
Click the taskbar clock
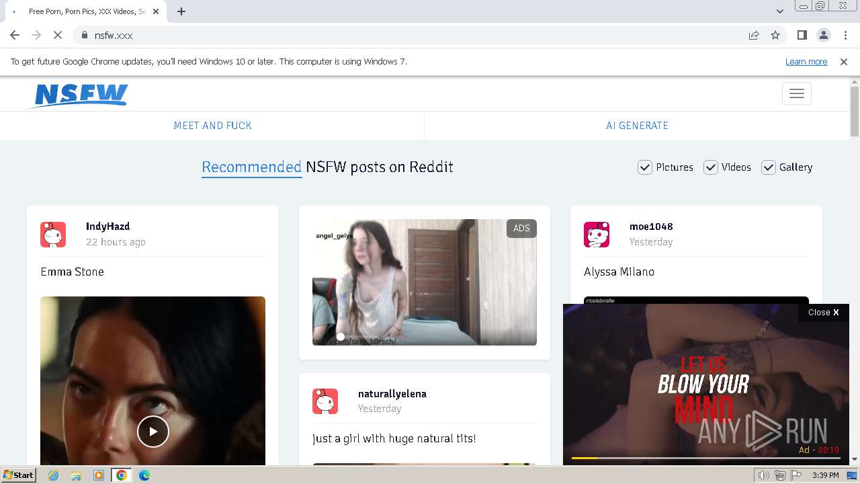(825, 475)
